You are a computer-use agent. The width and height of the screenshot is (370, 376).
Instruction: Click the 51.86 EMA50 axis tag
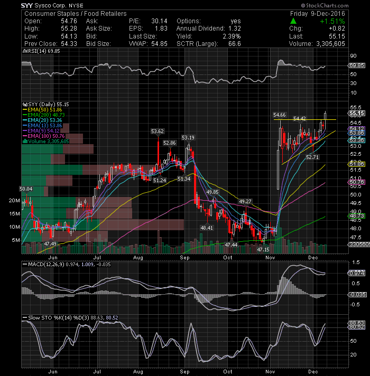coord(357,164)
